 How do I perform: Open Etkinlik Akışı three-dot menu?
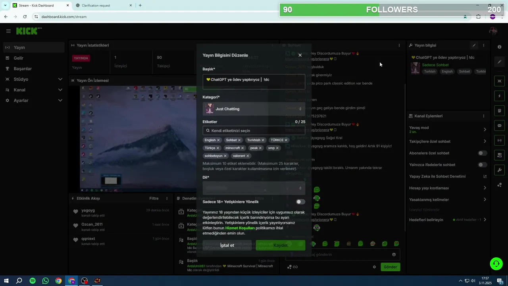pos(167,198)
